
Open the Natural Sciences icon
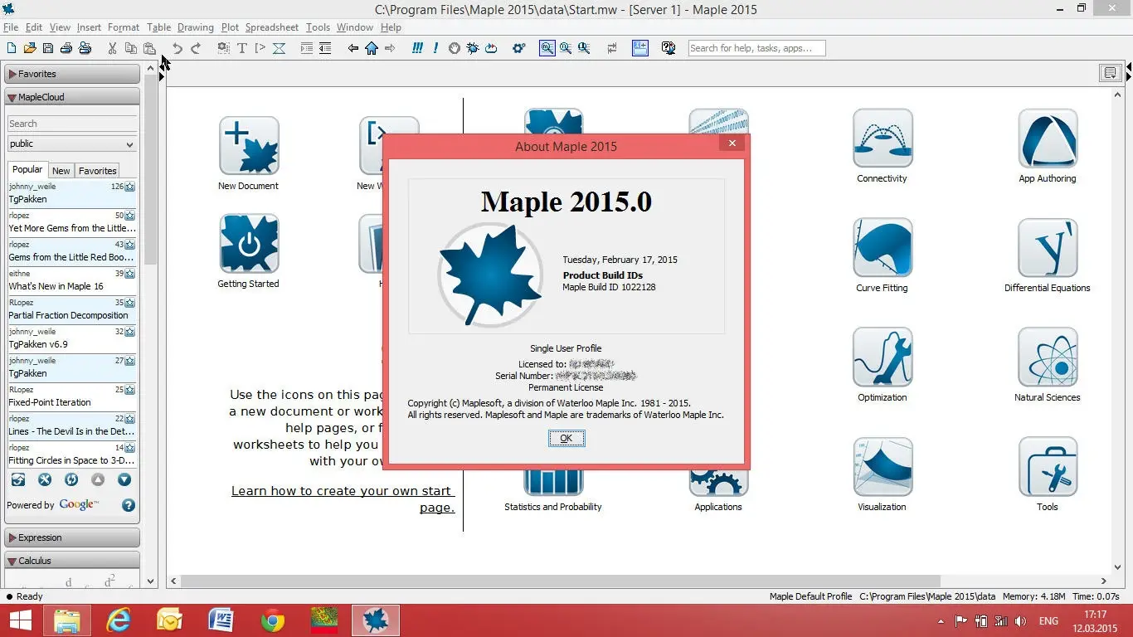click(1047, 357)
